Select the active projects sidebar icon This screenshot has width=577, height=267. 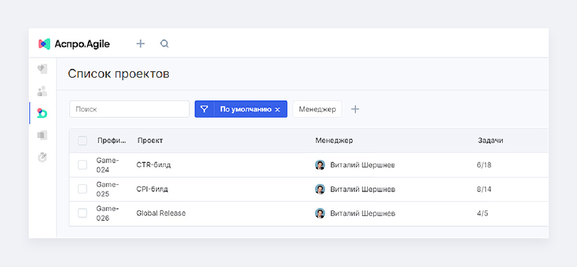tap(42, 113)
